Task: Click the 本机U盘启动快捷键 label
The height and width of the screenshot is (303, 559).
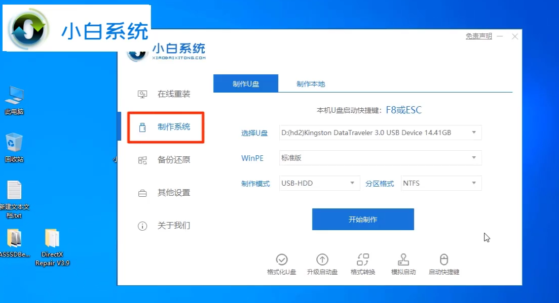Action: pos(349,111)
